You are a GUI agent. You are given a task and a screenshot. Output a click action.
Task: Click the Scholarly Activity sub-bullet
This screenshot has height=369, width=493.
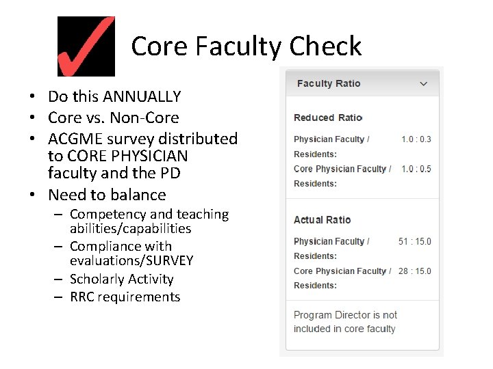122,279
